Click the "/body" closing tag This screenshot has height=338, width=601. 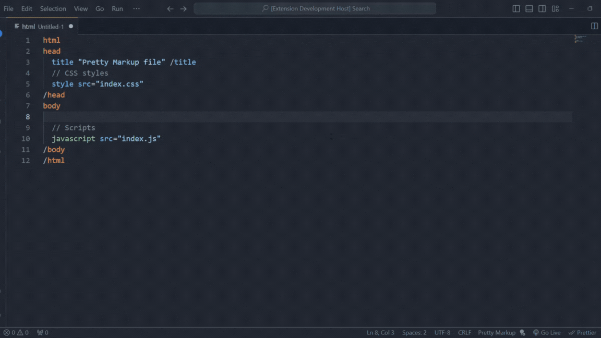(x=54, y=150)
